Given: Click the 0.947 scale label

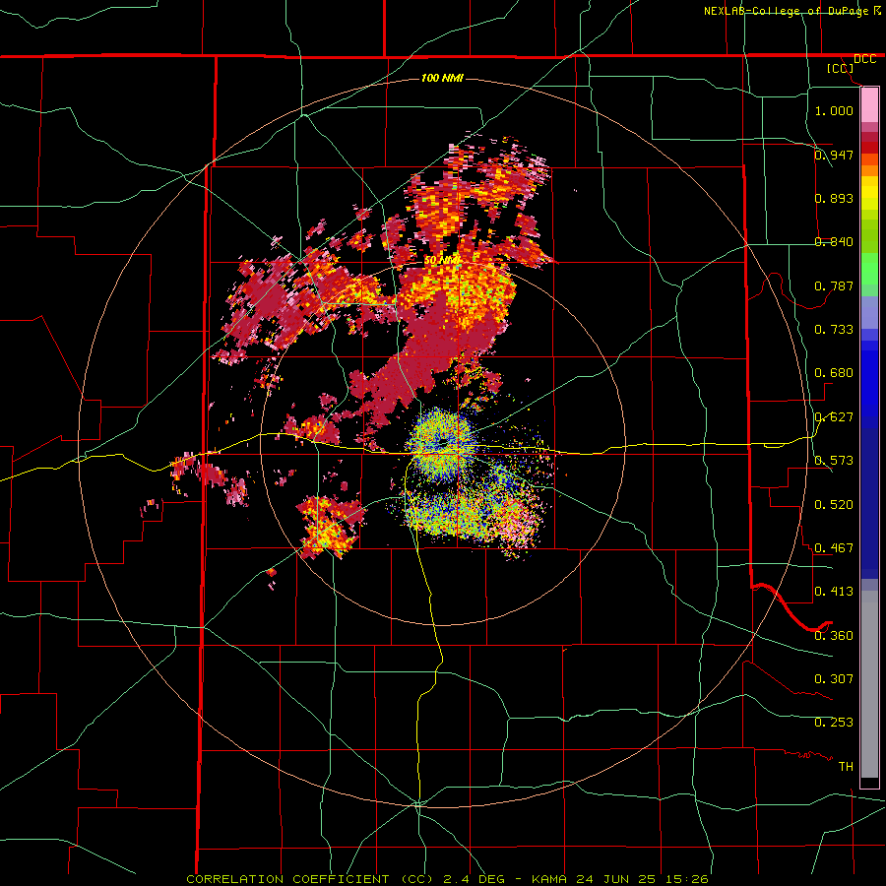Looking at the screenshot, I should coord(834,155).
